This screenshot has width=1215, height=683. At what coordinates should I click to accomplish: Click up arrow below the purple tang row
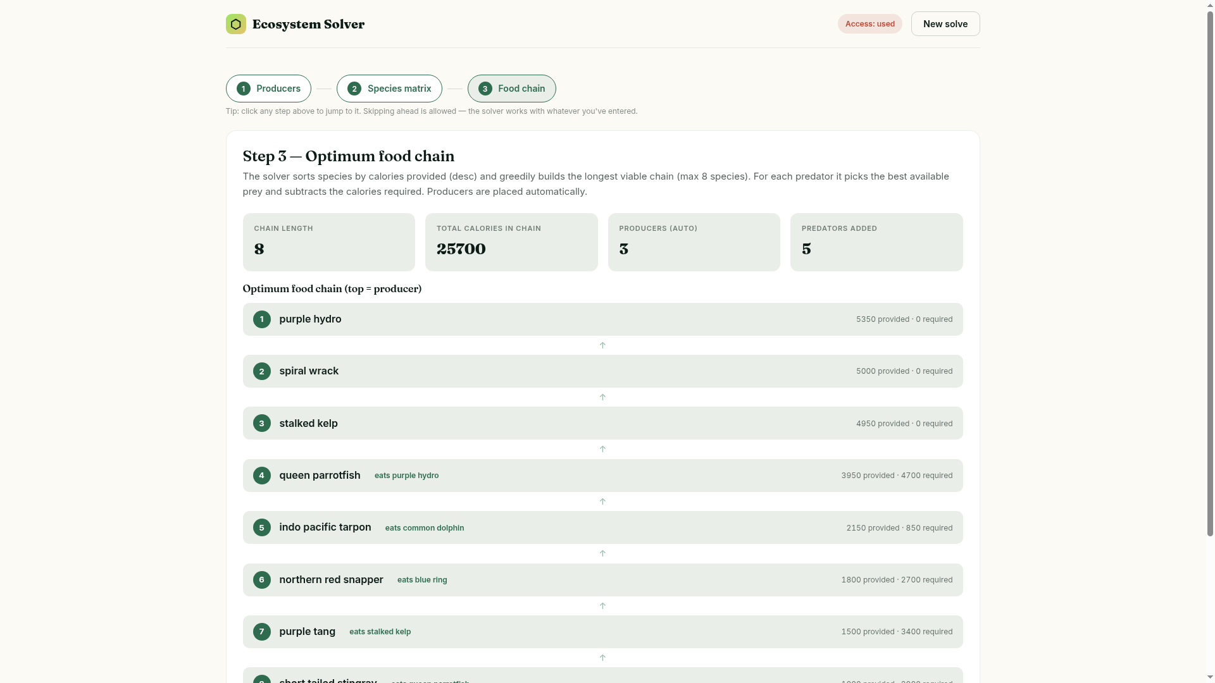click(x=602, y=658)
